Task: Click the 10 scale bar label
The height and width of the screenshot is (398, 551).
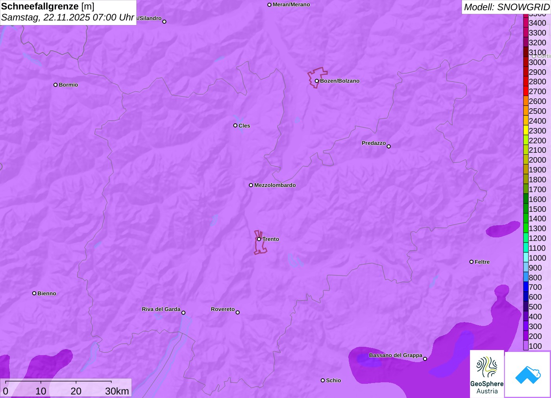Action: (41, 391)
